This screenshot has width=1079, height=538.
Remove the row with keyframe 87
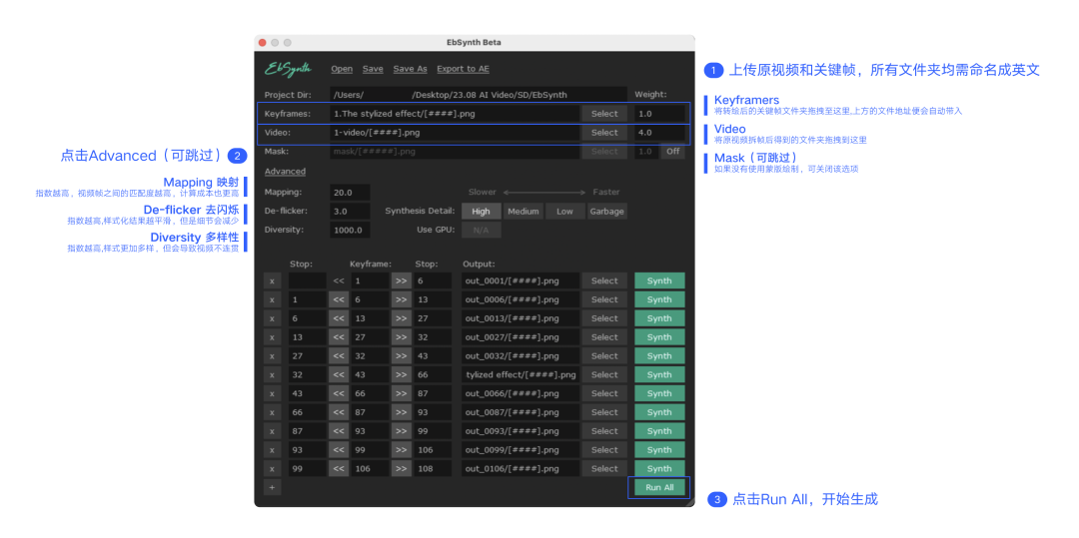point(272,412)
